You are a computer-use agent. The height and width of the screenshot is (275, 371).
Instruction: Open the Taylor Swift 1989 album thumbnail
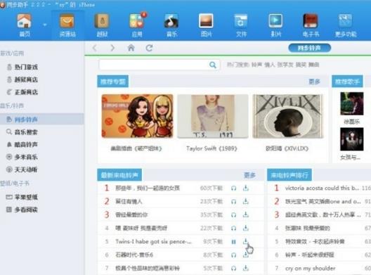click(x=213, y=116)
